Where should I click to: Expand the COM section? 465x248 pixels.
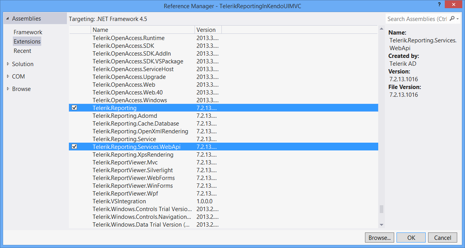[x=8, y=76]
